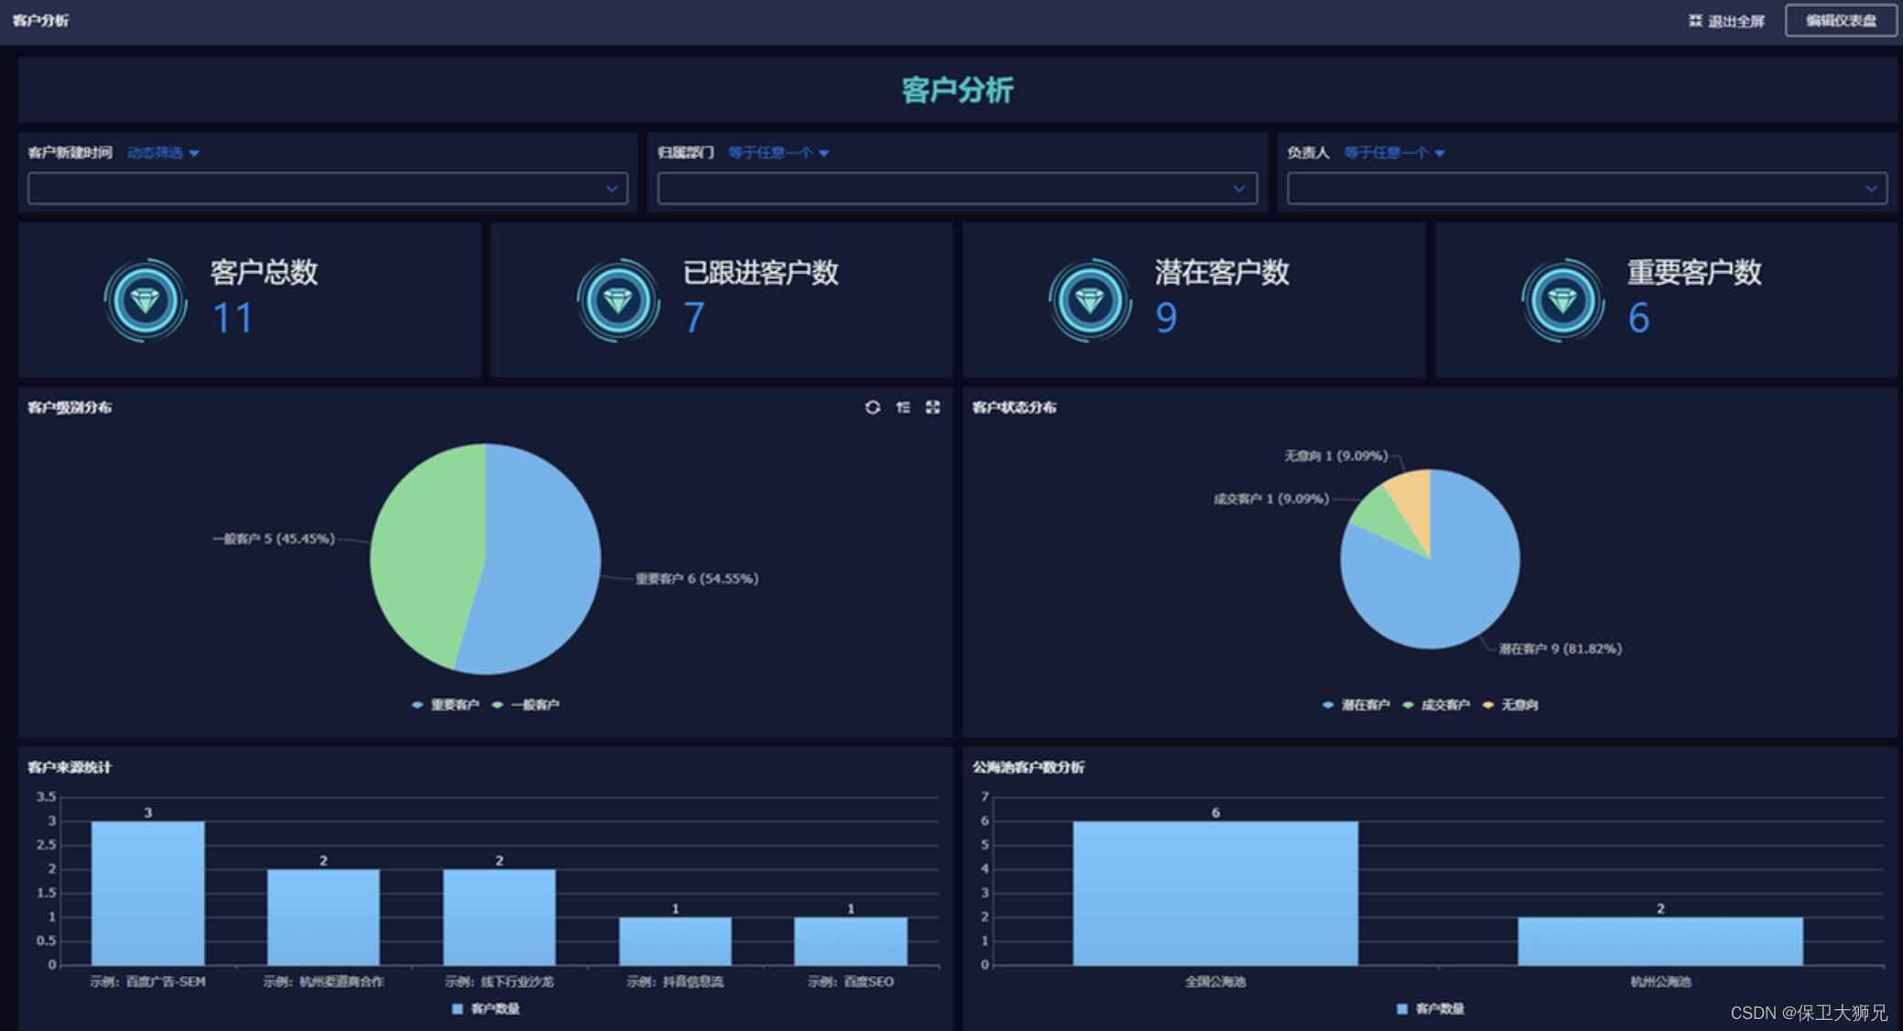Viewport: 1903px width, 1031px height.
Task: Open the 负责人 selection dropdown box
Action: [x=1586, y=189]
